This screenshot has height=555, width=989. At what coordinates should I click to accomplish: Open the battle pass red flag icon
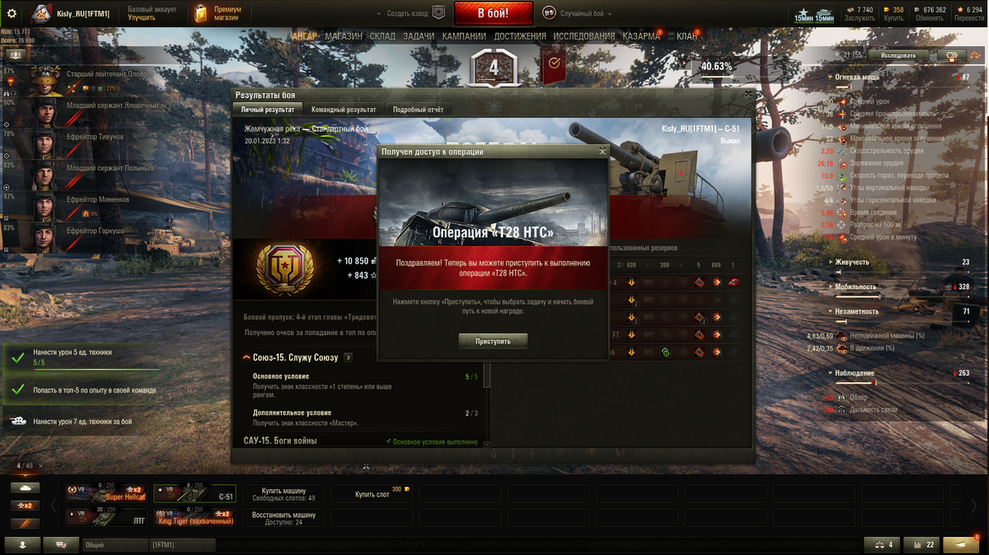554,66
